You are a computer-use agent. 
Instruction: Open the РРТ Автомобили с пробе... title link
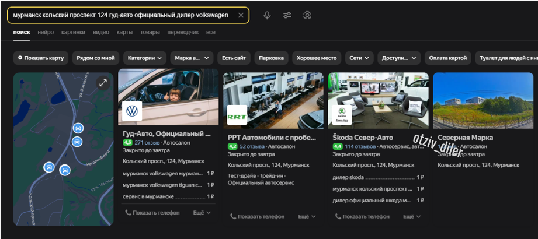[272, 138]
